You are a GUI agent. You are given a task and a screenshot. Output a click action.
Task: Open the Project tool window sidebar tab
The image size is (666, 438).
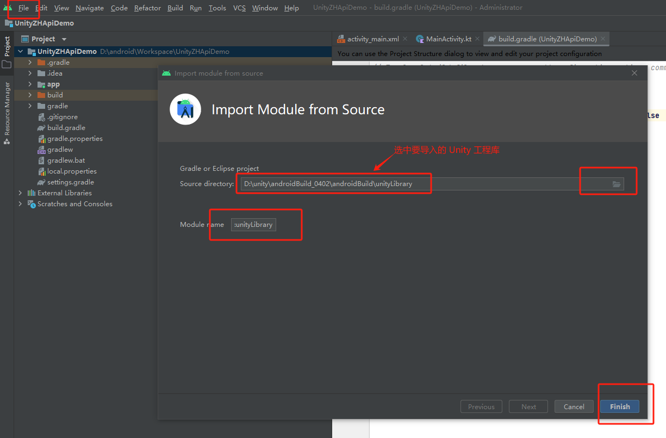[x=7, y=46]
